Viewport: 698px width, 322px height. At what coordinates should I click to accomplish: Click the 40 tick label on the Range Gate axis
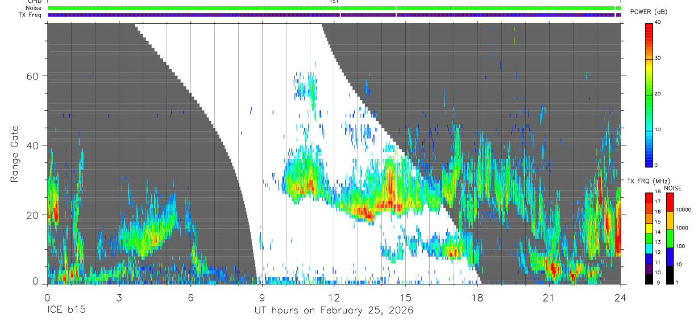pos(32,145)
